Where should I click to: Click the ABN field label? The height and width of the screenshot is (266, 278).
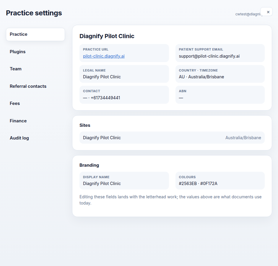tap(183, 91)
